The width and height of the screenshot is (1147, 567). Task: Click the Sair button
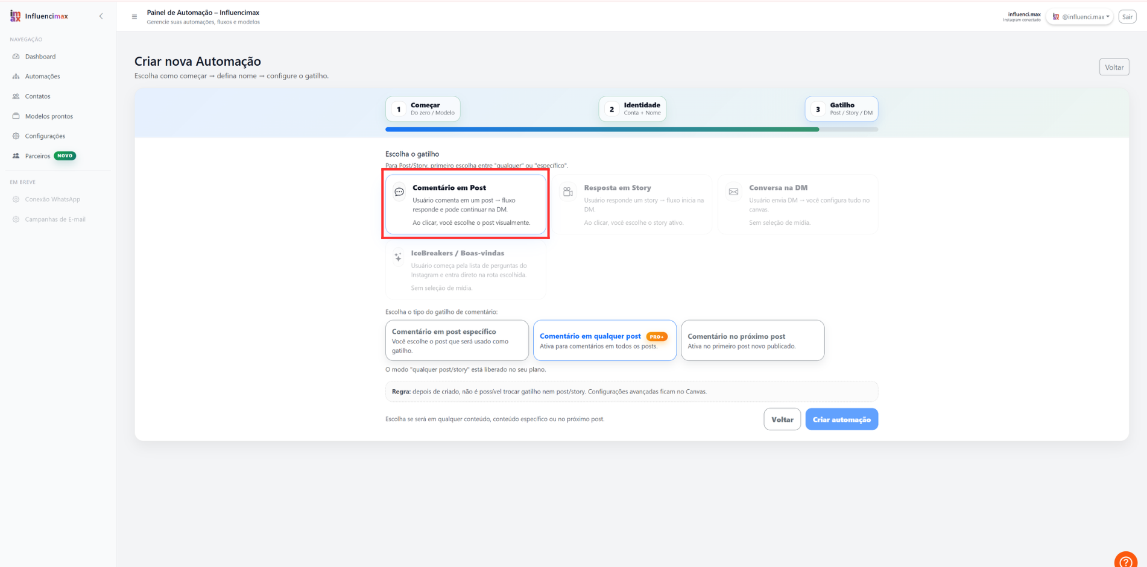[x=1127, y=17]
